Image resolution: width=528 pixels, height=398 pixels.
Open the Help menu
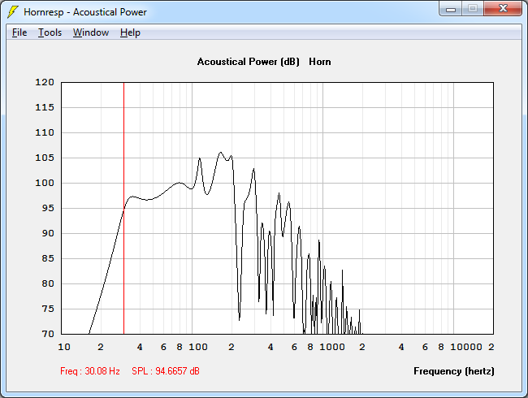[x=130, y=32]
